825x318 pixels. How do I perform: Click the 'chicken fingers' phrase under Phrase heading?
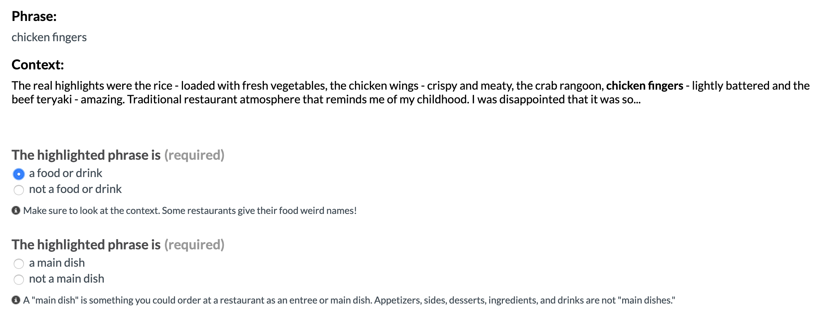coord(49,37)
